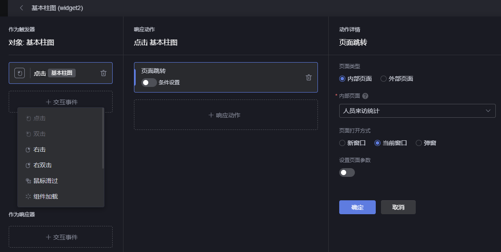Cancel with the 取消 button
This screenshot has width=501, height=252.
398,207
